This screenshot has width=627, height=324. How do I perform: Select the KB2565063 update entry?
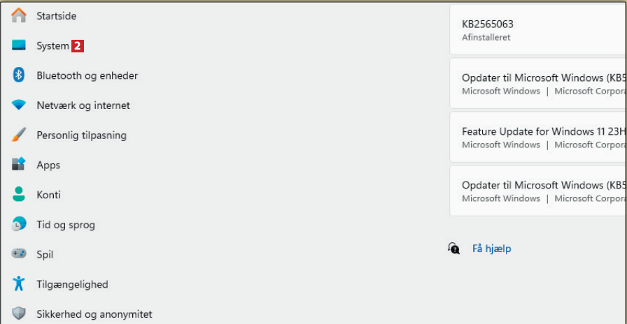pyautogui.click(x=537, y=30)
